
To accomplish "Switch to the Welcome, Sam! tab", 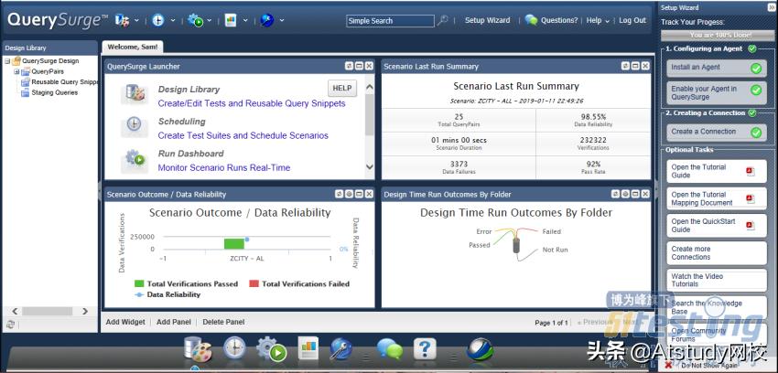I will click(134, 47).
